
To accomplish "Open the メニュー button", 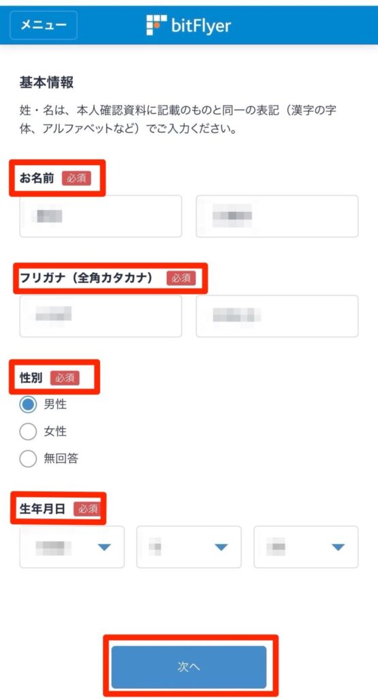I will pos(44,25).
